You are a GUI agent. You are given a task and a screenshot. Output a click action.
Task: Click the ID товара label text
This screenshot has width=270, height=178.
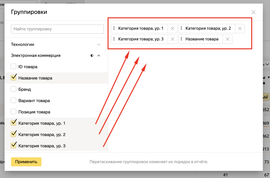(28, 67)
